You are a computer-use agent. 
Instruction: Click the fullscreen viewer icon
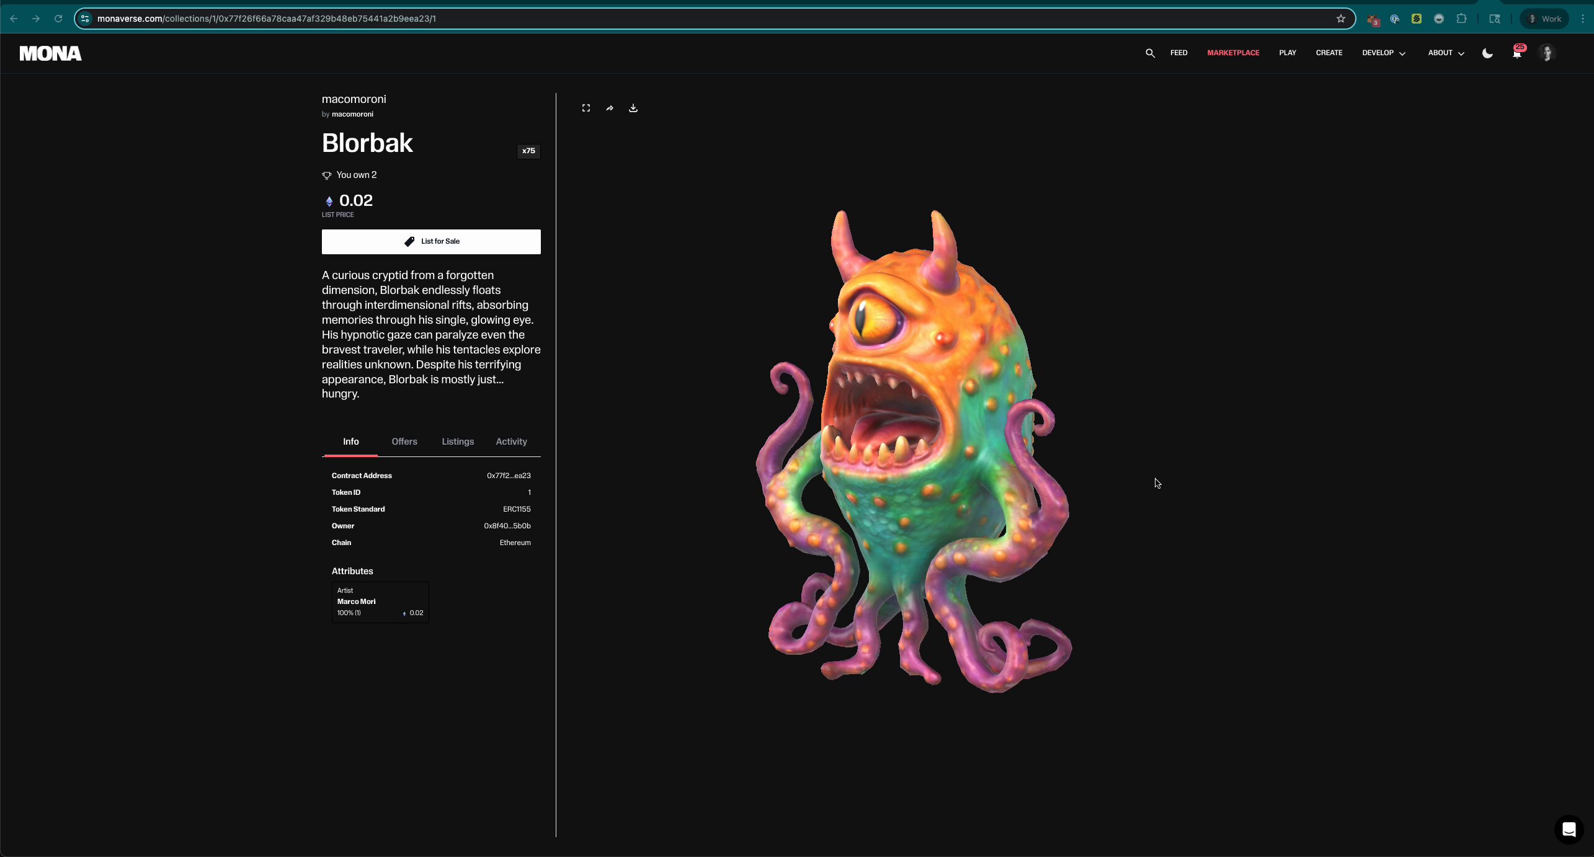coord(586,108)
